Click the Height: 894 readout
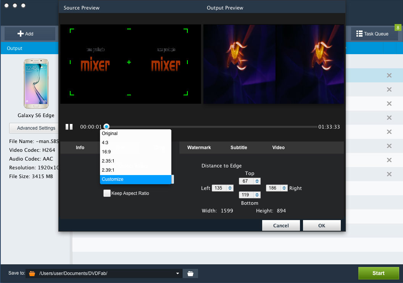 point(271,211)
